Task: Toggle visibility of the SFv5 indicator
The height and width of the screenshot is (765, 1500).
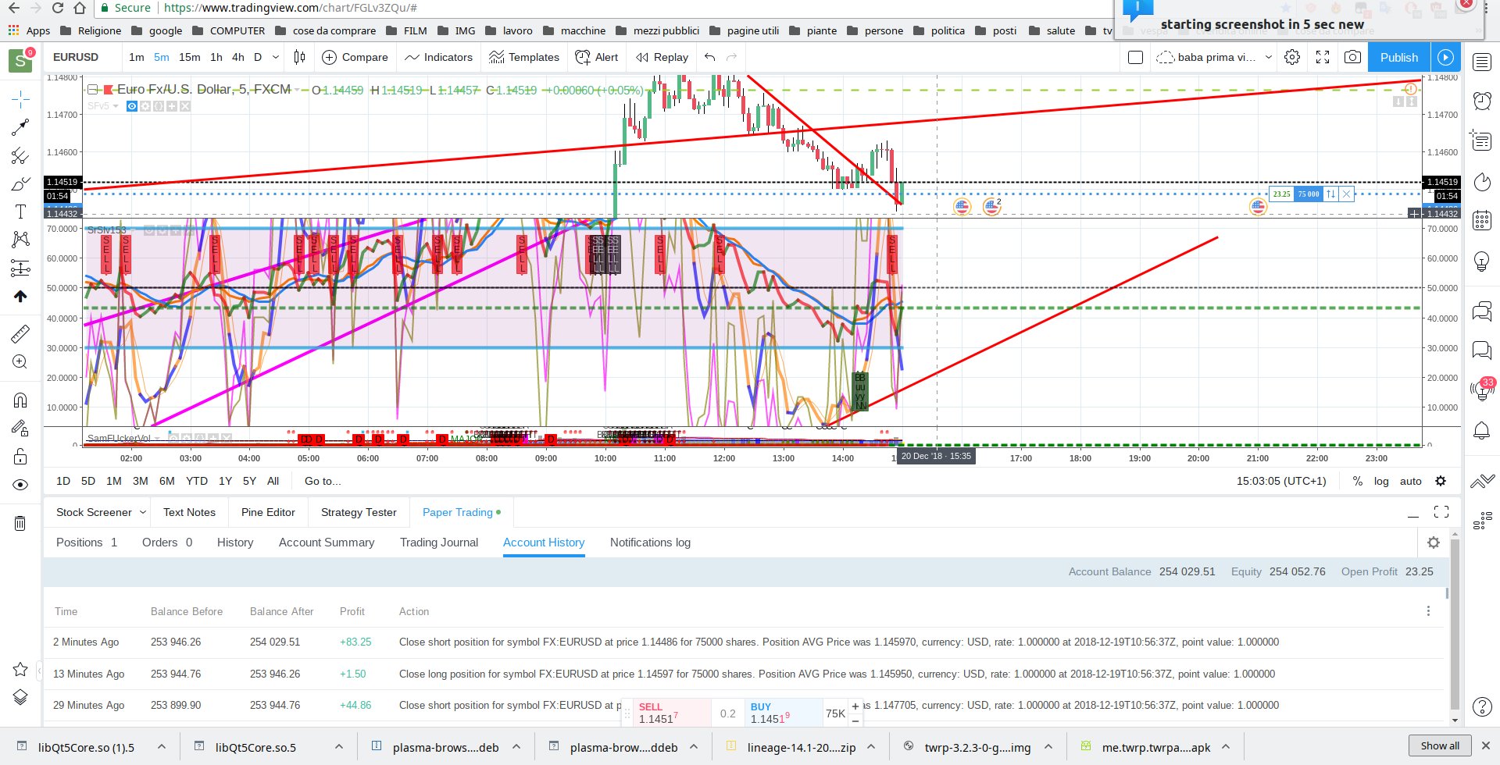Action: 132,106
